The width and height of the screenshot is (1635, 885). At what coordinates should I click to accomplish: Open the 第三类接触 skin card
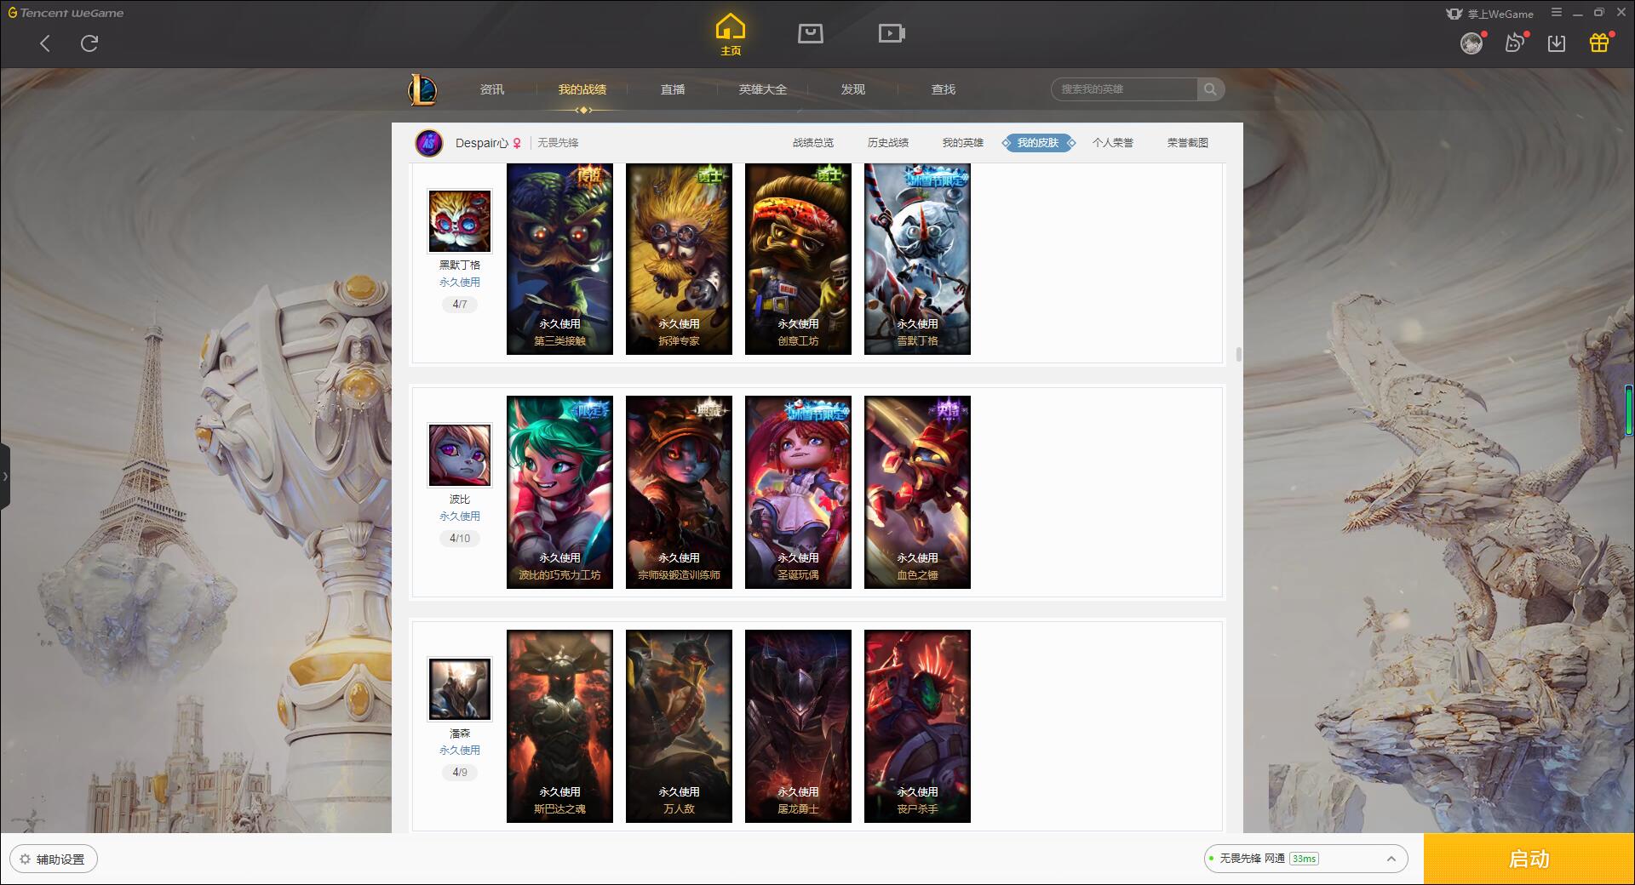click(x=559, y=259)
